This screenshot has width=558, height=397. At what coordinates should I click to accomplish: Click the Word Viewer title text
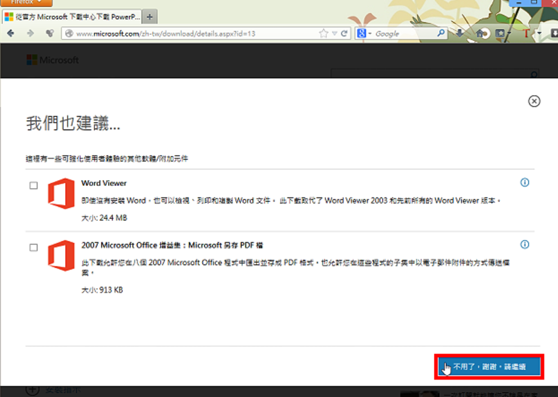(x=104, y=184)
